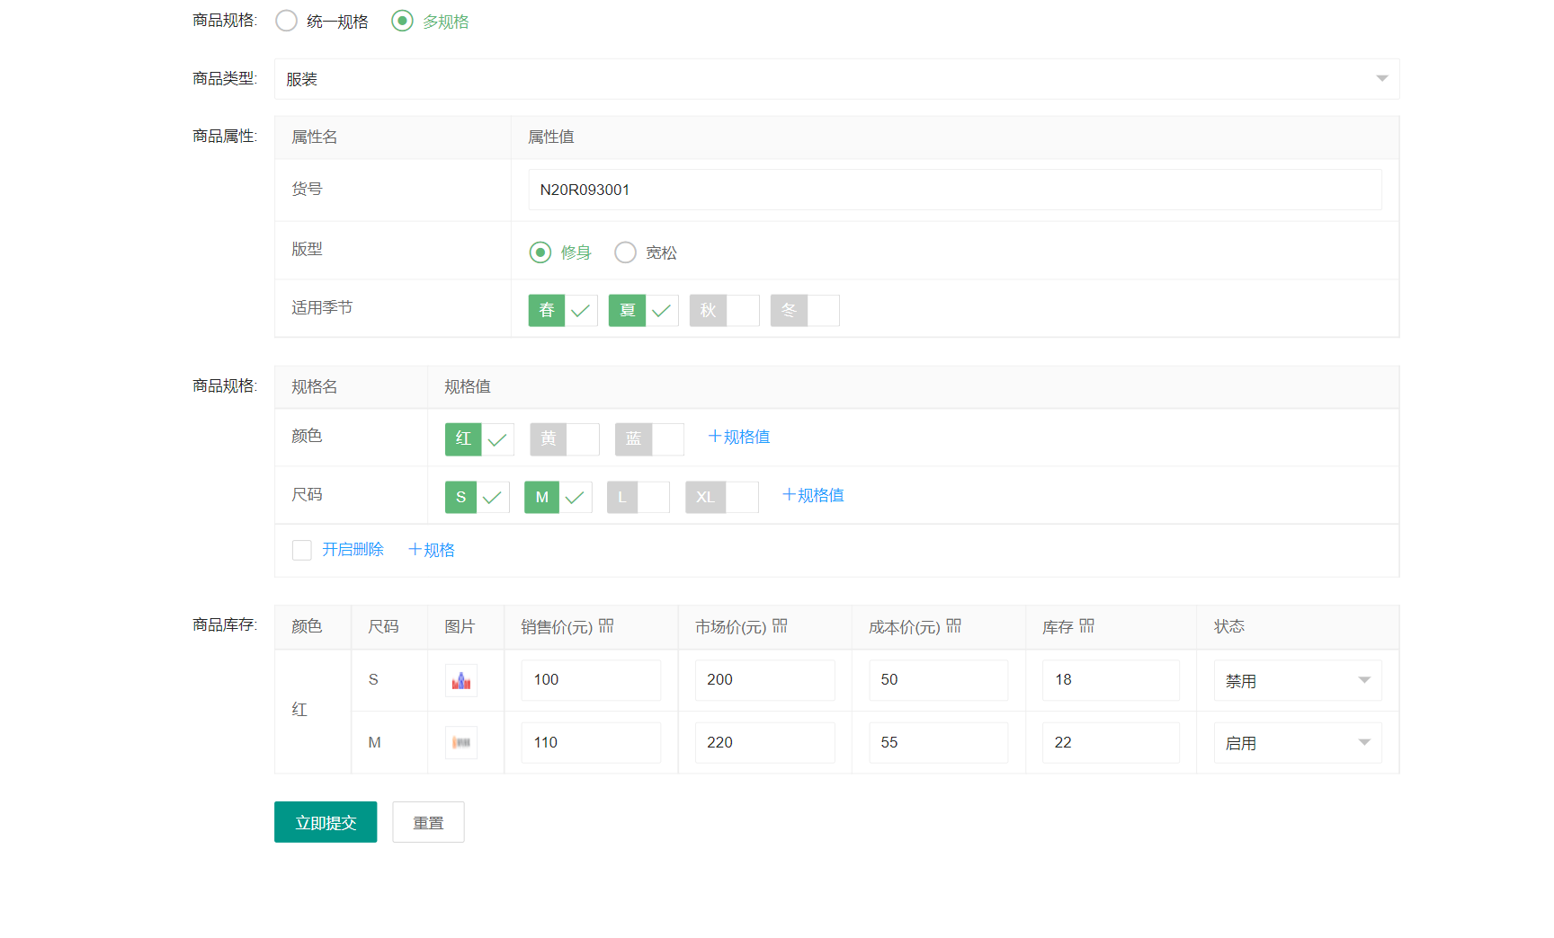Click the 红 cell in stock table

tap(312, 711)
